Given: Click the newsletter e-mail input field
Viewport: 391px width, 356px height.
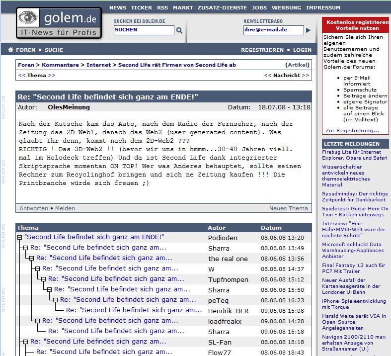Looking at the screenshot, I should 274,30.
